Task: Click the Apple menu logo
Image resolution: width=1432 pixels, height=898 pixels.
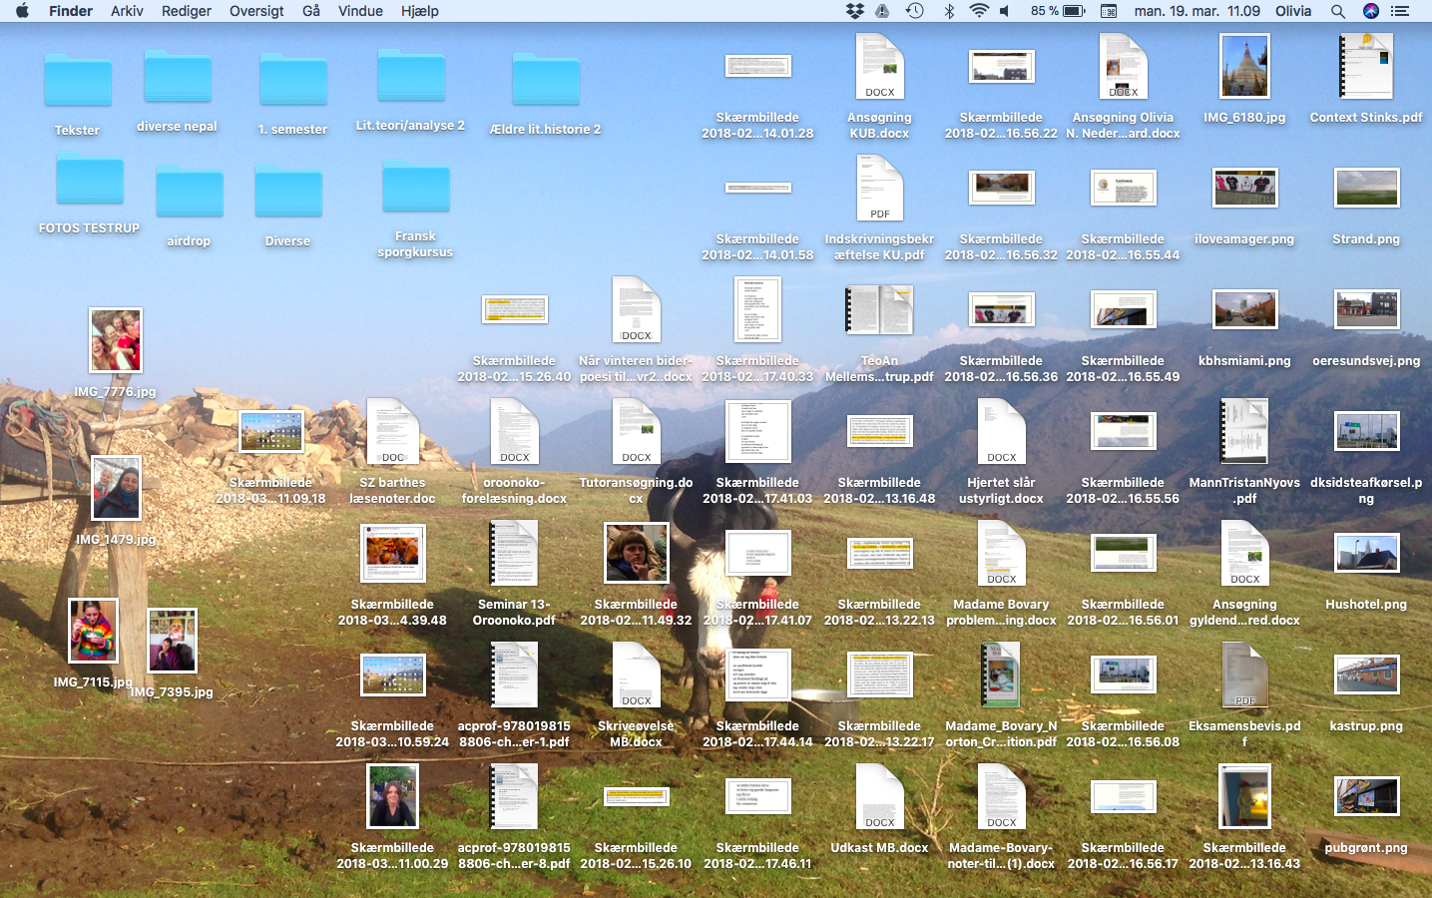Action: 22,11
